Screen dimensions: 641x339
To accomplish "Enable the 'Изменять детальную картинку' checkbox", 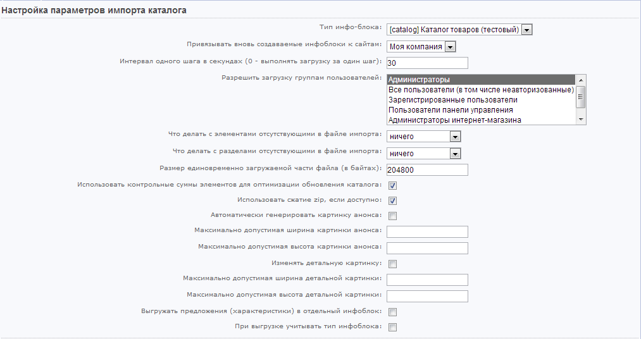I will tap(392, 264).
